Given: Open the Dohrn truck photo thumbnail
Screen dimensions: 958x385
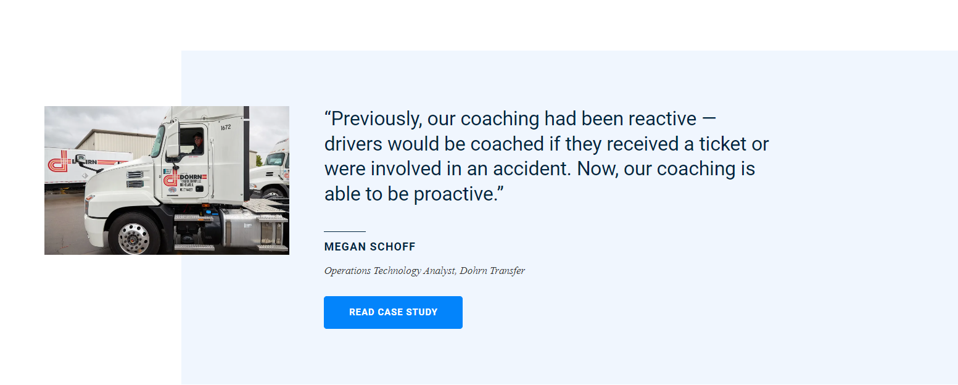Looking at the screenshot, I should [x=167, y=180].
